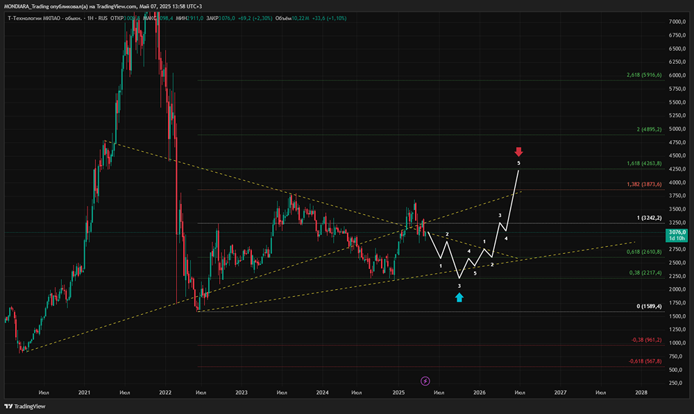
Task: Click the MONDIARA_Trading publisher header text
Action: (103, 6)
